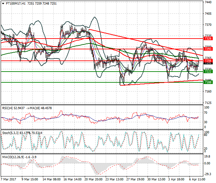
Task: Click the MA(18) 48.4578 indicator label
Action: click(x=41, y=108)
